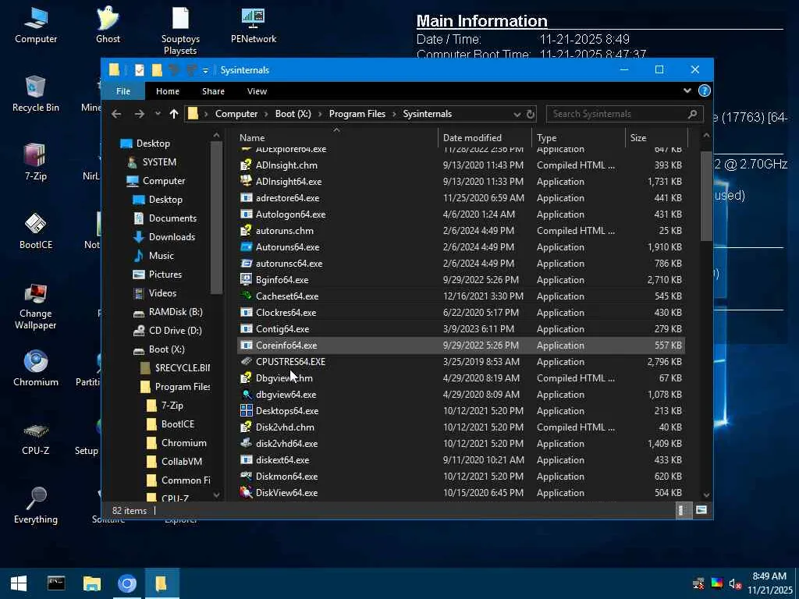
Task: Select the Cacheset64.exe file icon
Action: coord(246,296)
